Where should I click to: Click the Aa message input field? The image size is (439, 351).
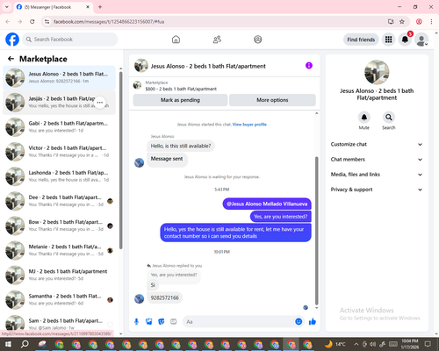pos(239,322)
